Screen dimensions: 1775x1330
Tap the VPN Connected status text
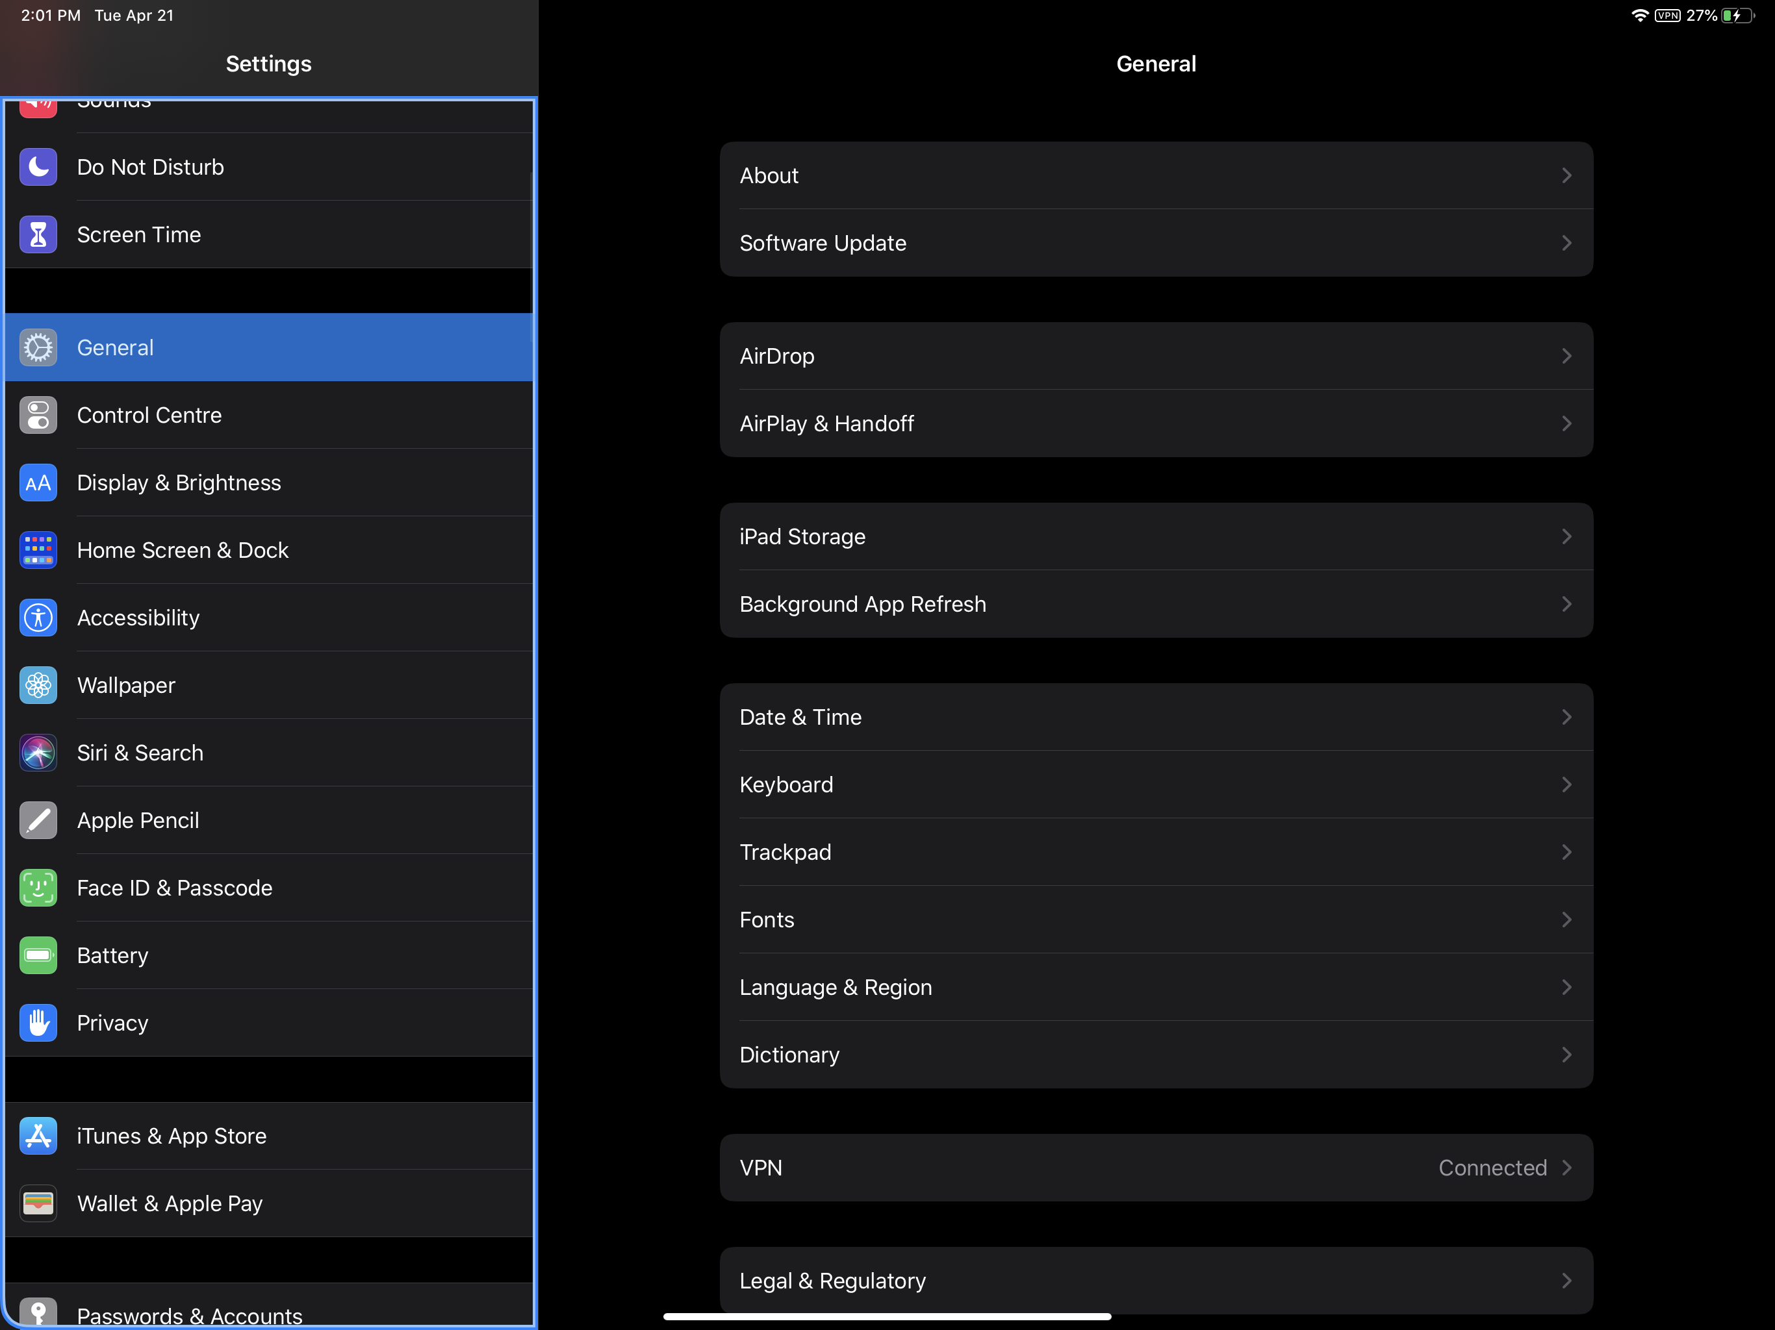[x=1492, y=1168]
